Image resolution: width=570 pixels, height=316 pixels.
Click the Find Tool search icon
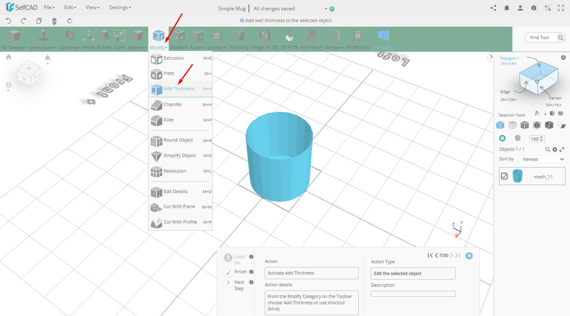561,37
